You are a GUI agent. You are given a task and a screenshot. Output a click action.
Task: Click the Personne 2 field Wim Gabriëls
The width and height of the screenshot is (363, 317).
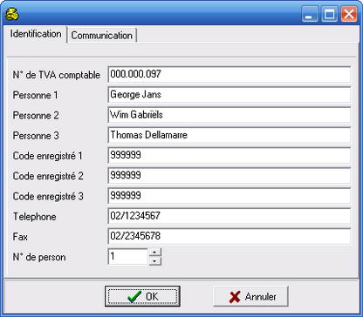click(229, 115)
